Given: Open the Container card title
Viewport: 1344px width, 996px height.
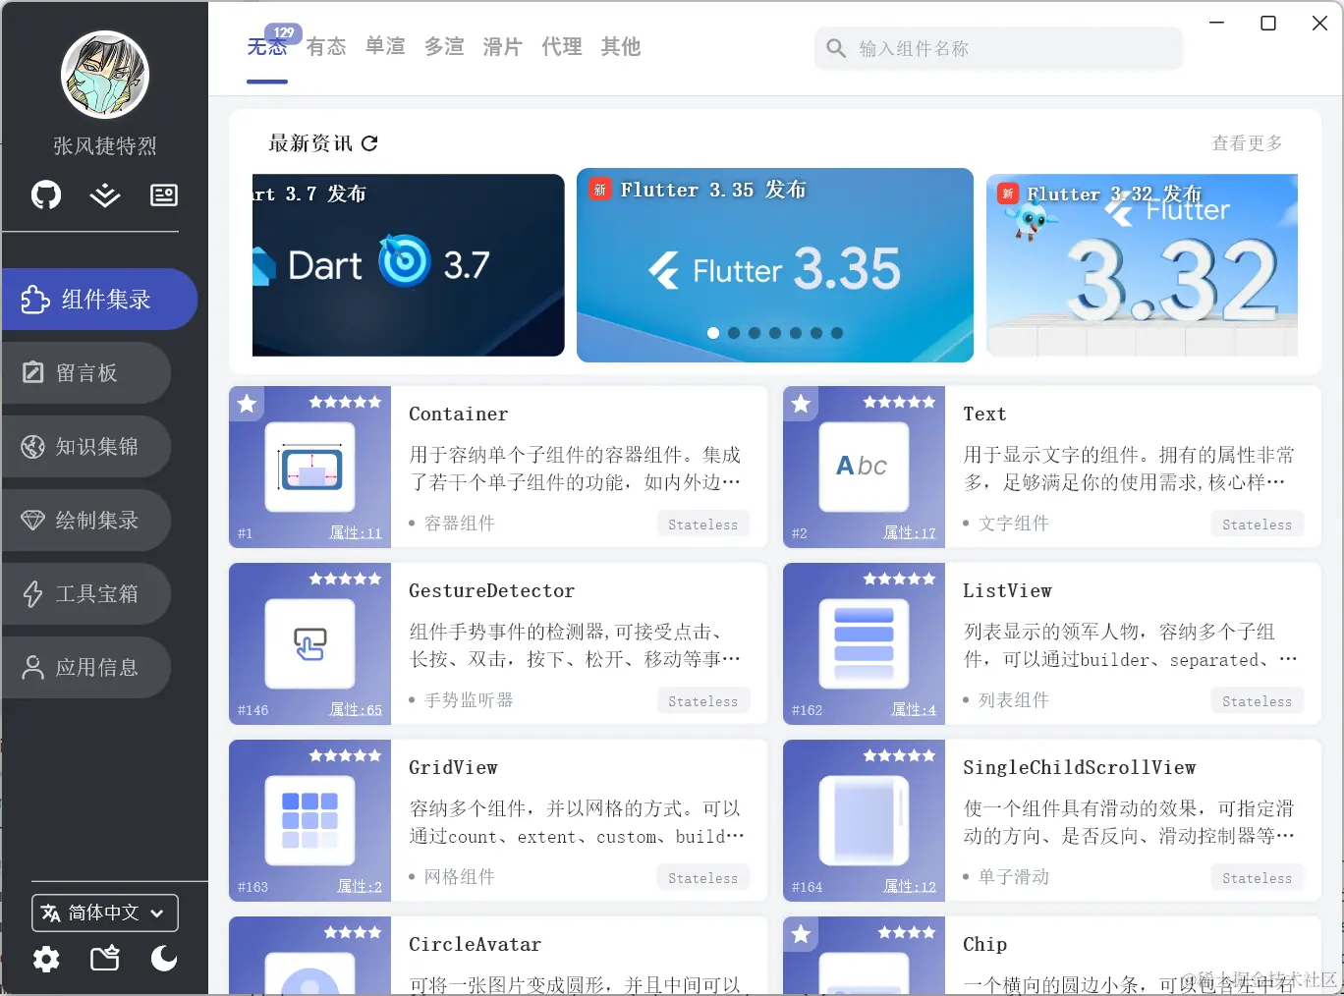Looking at the screenshot, I should (x=459, y=415).
